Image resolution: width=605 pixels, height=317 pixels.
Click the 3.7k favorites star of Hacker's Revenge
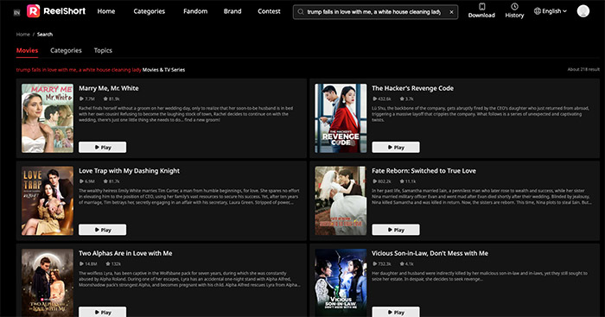tap(406, 99)
